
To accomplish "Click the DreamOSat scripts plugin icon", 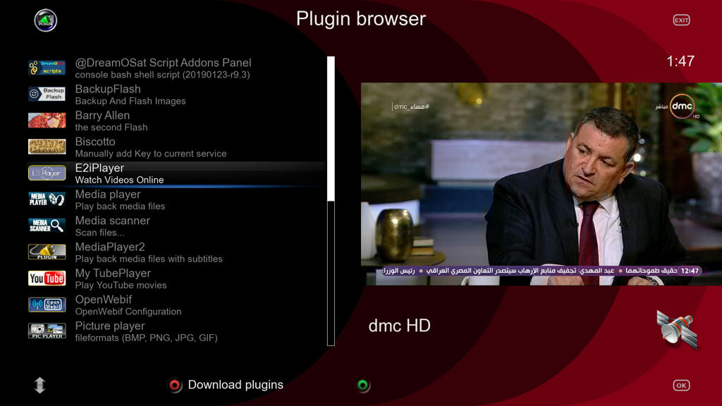I will click(47, 68).
